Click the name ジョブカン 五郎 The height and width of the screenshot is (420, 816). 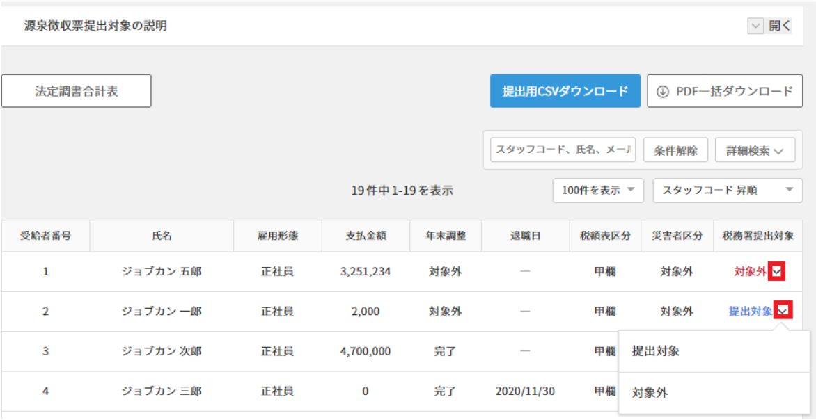click(x=162, y=271)
